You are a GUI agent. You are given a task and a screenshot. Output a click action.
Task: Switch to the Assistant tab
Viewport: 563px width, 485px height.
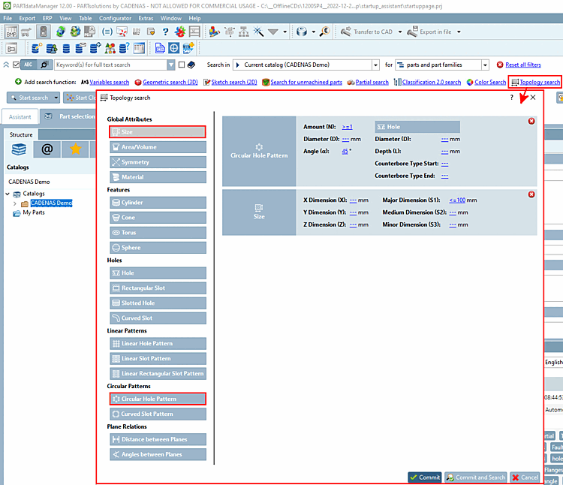[20, 116]
